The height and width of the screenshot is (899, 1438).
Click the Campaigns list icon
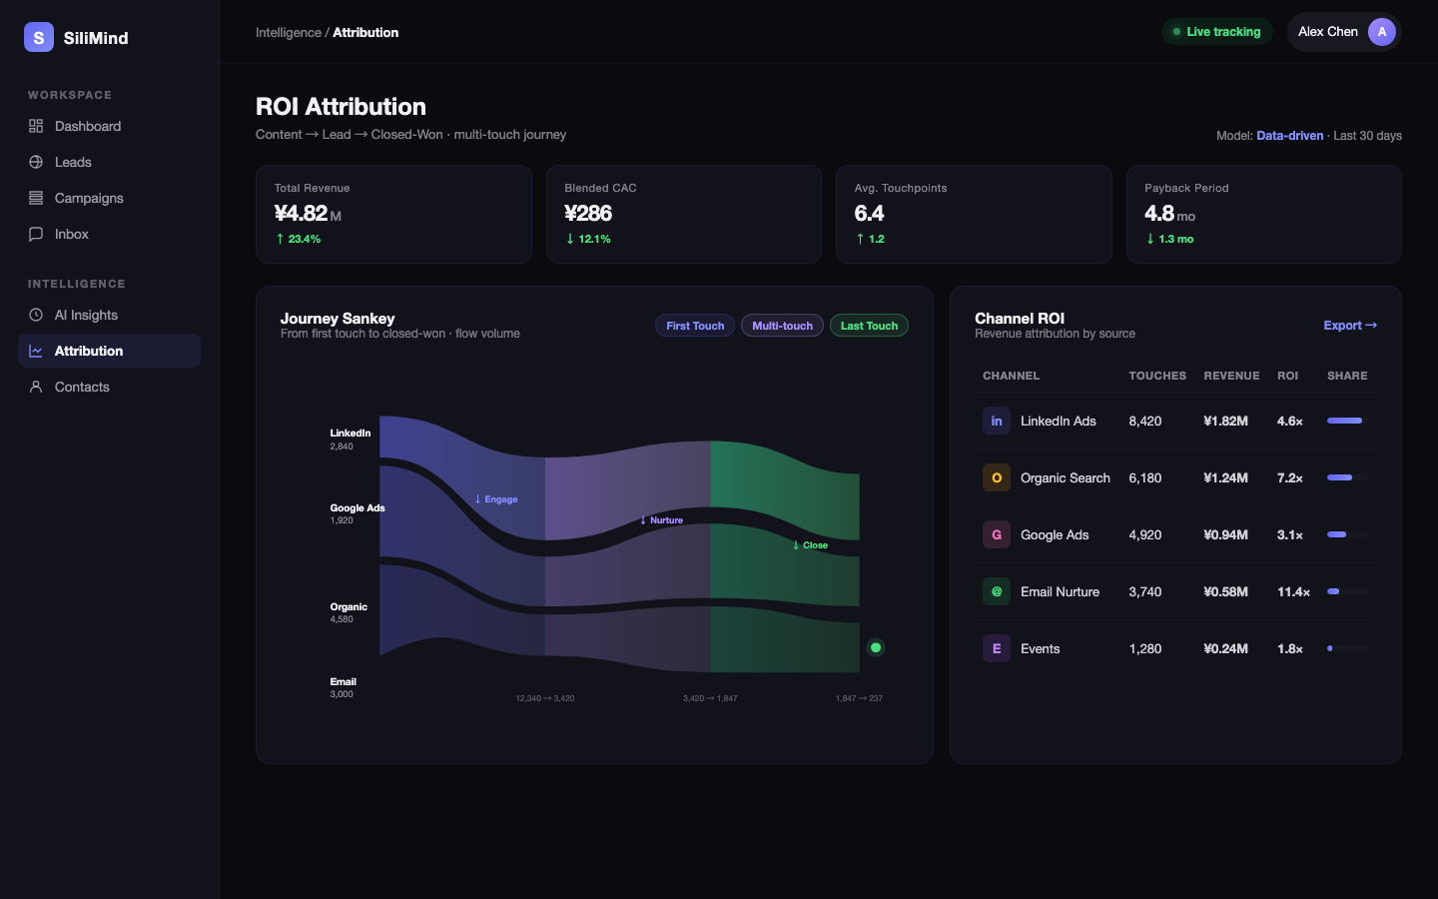point(36,198)
